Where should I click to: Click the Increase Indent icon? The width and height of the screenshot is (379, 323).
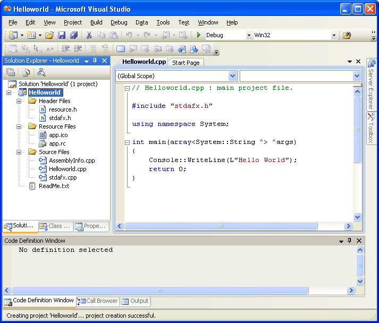[x=78, y=49]
